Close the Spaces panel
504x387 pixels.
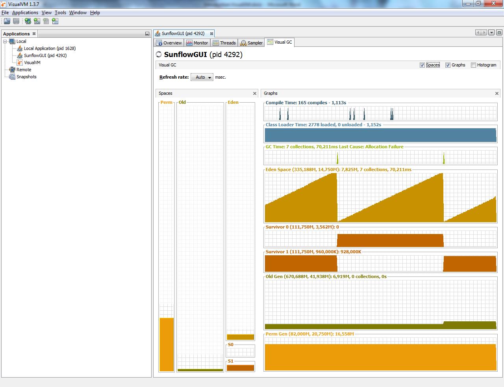[x=255, y=93]
